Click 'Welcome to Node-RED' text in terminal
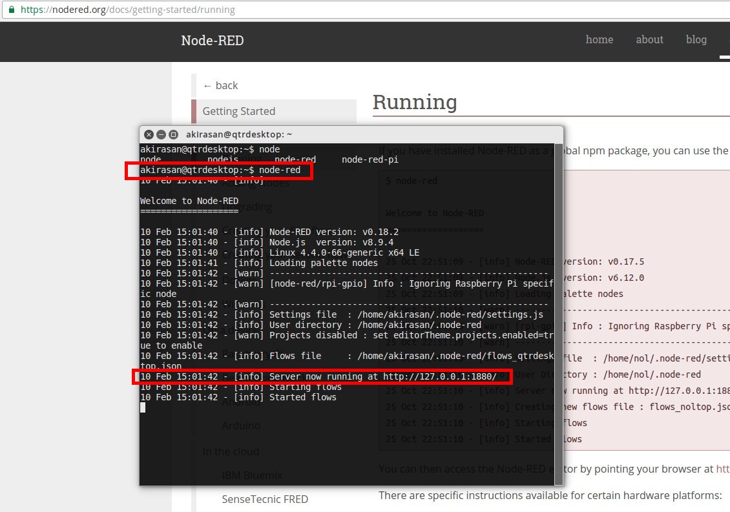Screen dimensions: 730x512 point(189,201)
